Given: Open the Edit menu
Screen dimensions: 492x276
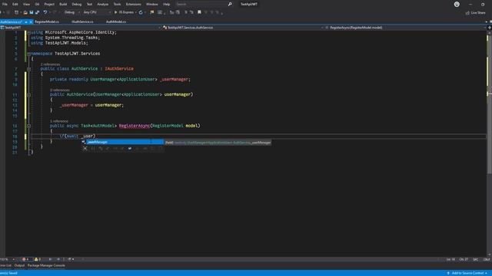Looking at the screenshot, I should [x=15, y=5].
